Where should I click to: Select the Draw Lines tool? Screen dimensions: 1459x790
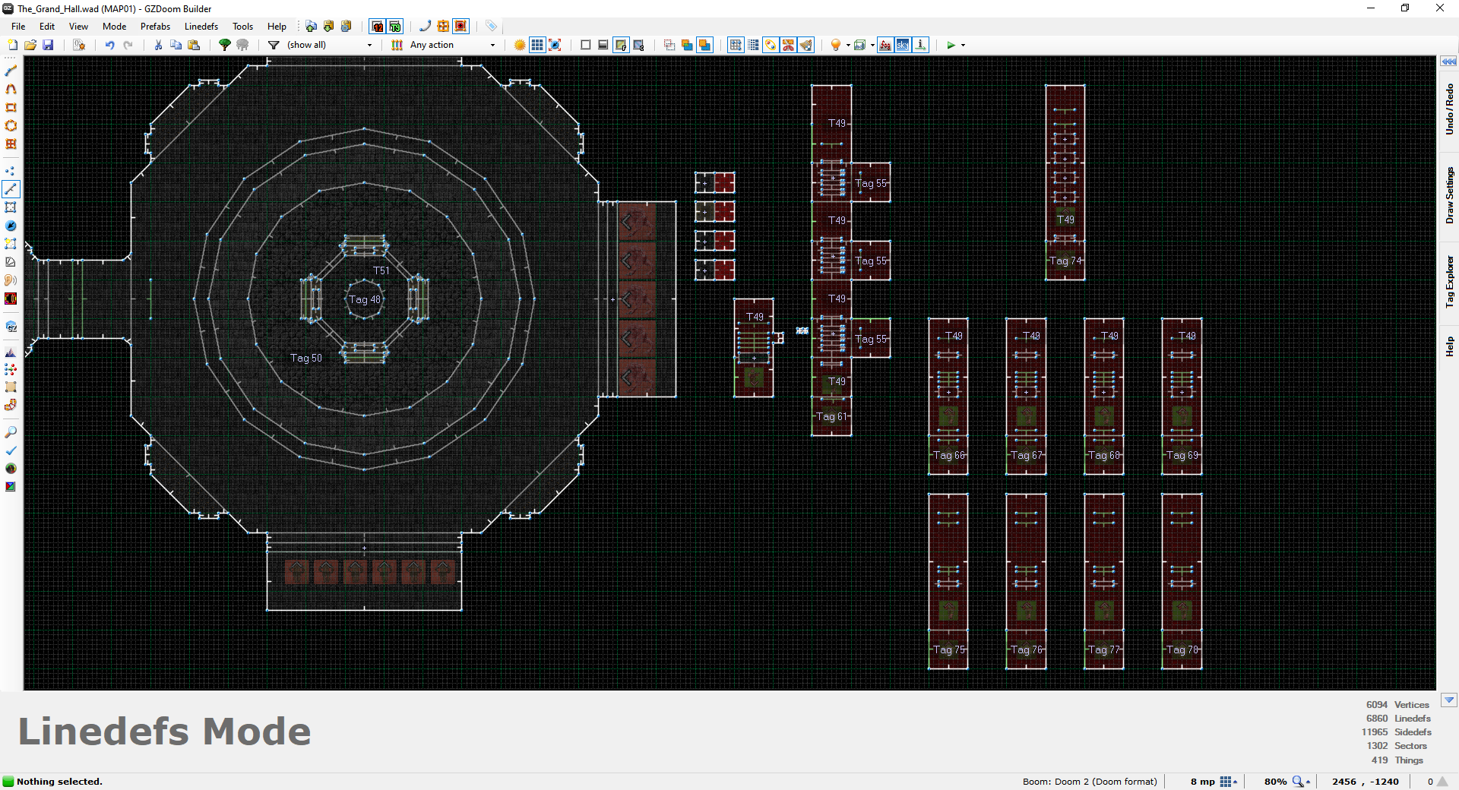(x=11, y=71)
